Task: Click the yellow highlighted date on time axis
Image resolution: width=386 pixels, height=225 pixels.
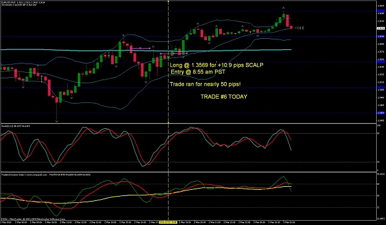Action: click(168, 223)
